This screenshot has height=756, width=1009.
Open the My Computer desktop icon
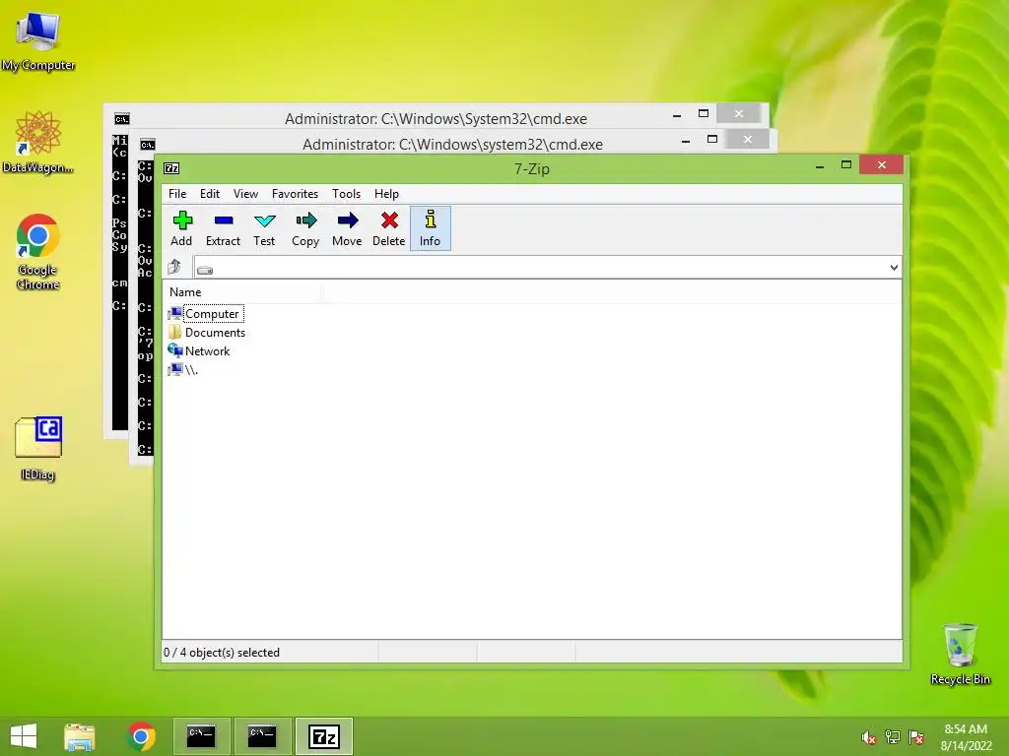(38, 41)
